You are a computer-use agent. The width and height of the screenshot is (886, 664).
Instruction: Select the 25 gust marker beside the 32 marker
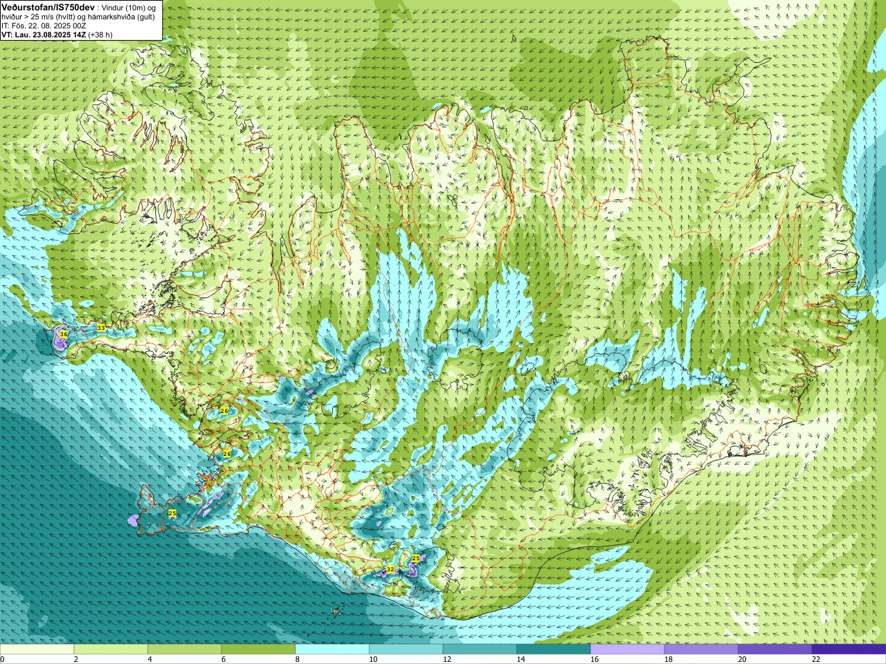point(415,558)
